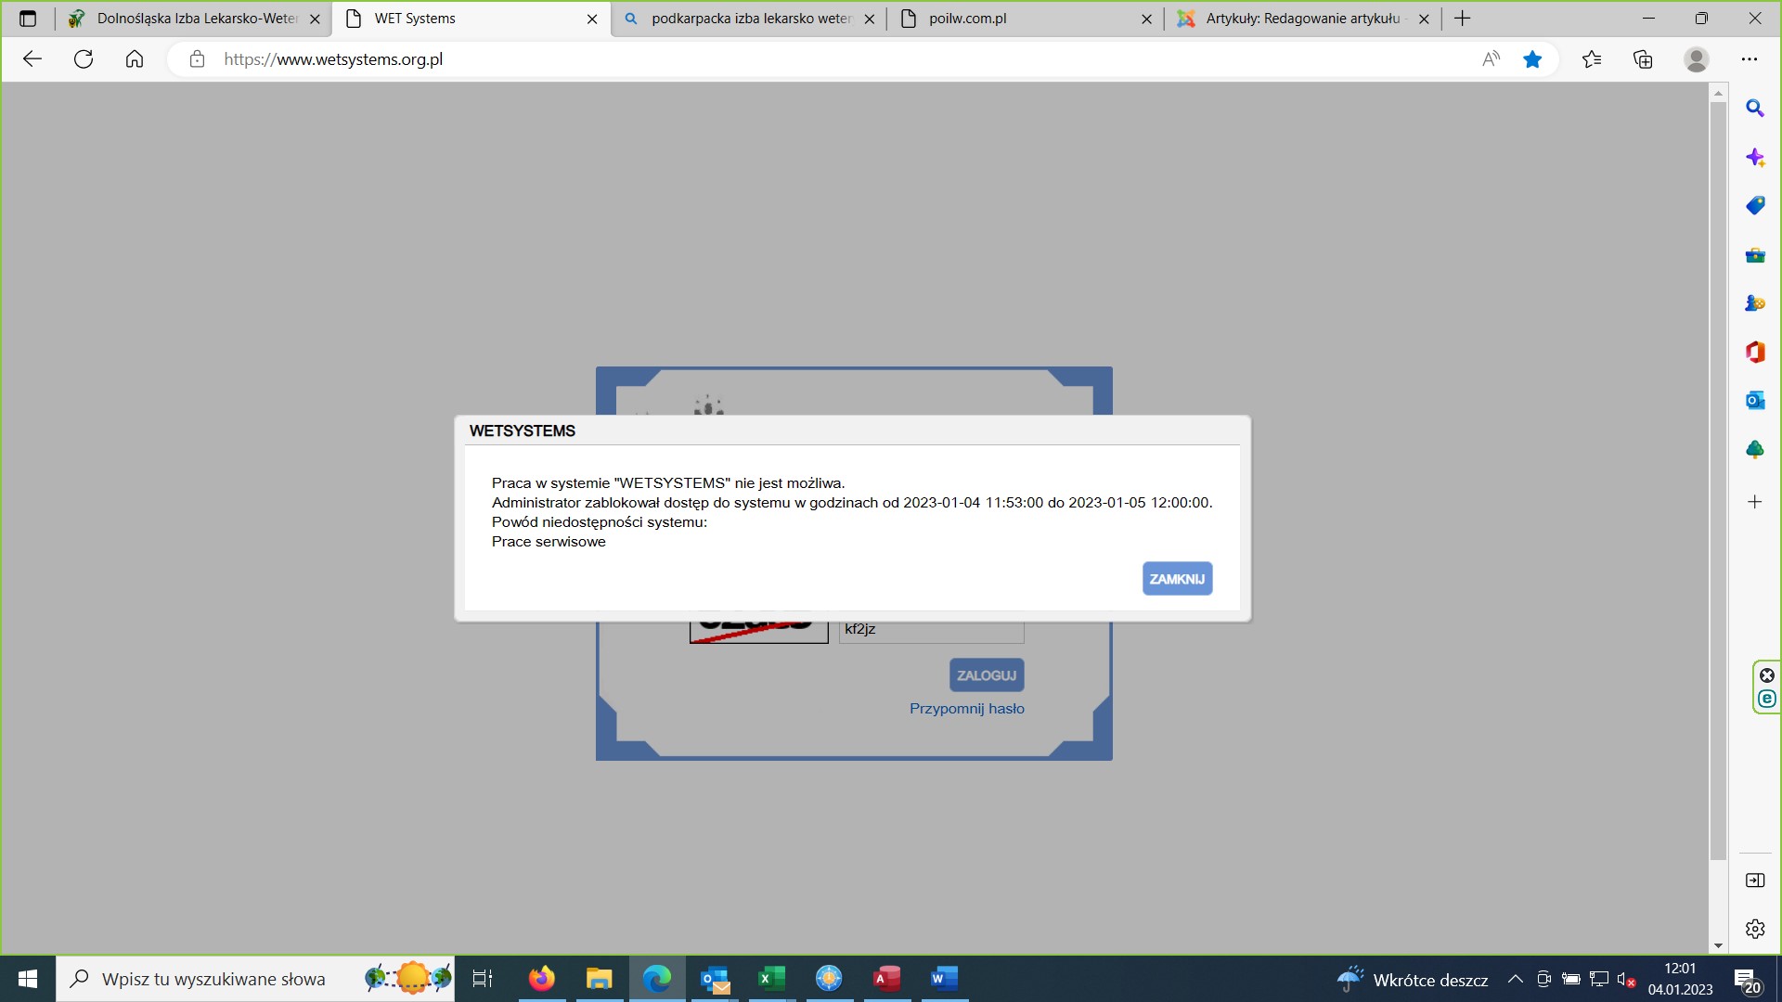Click the address bar URL wetsystems.org.pl
This screenshot has width=1782, height=1002.
[x=333, y=59]
